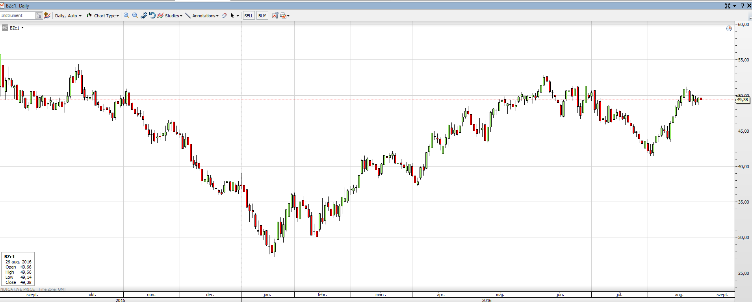The image size is (752, 302).
Task: Click into the Instrument input field
Action: pos(18,15)
